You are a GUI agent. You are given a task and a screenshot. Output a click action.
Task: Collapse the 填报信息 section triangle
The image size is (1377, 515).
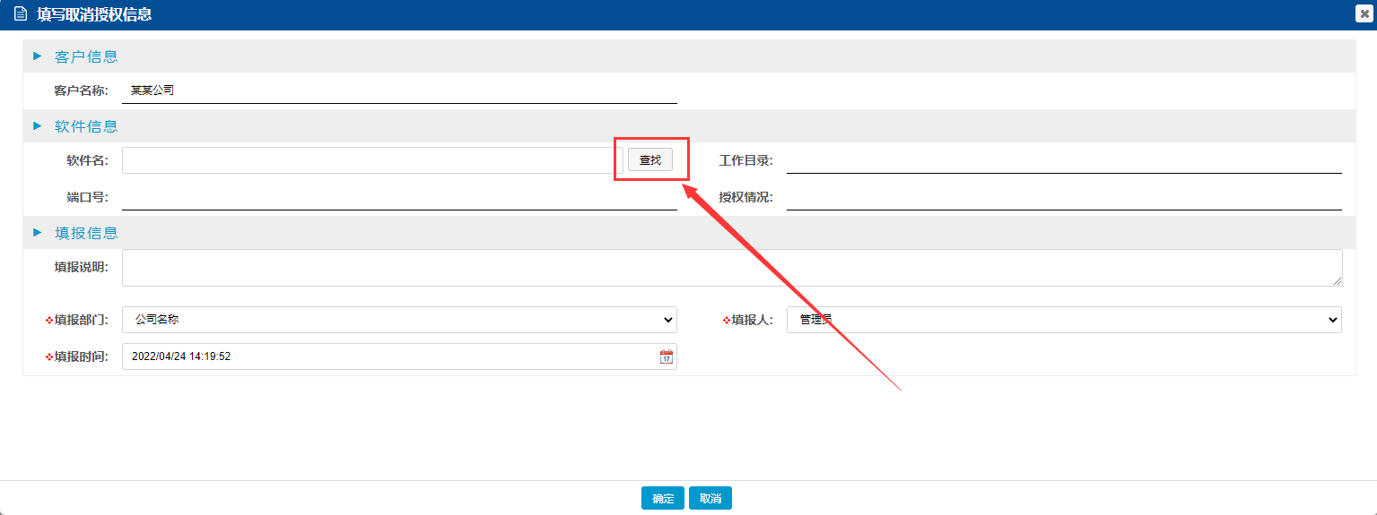pyautogui.click(x=38, y=233)
